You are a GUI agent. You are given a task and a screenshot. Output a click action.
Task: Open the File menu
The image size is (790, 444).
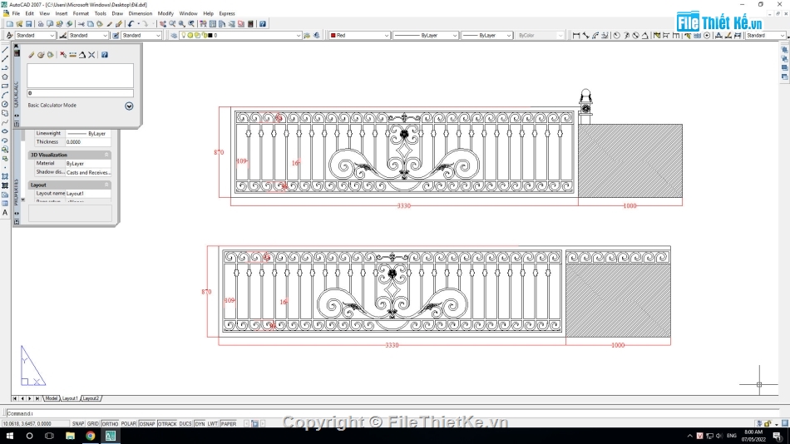pos(16,13)
